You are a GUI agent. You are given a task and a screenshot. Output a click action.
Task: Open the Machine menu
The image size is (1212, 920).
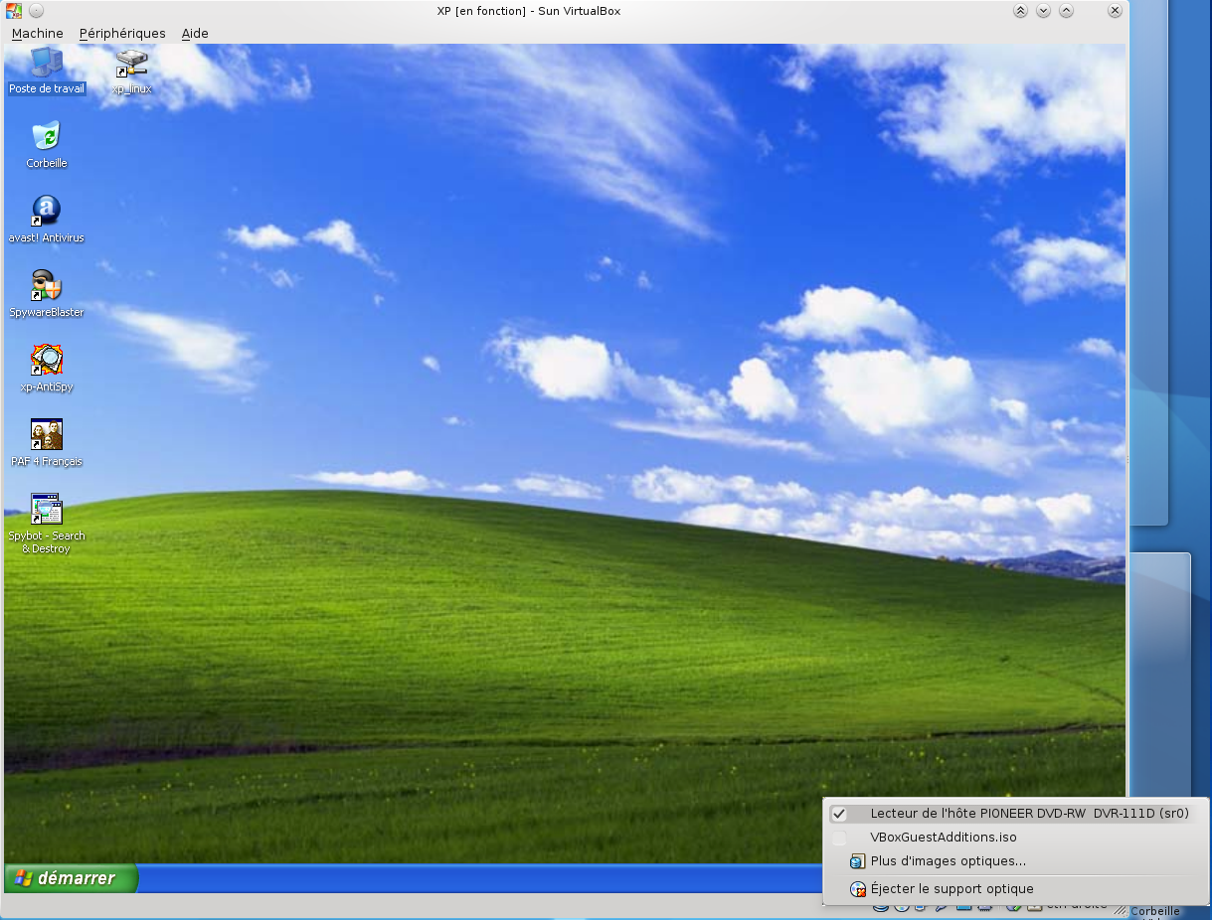click(37, 34)
